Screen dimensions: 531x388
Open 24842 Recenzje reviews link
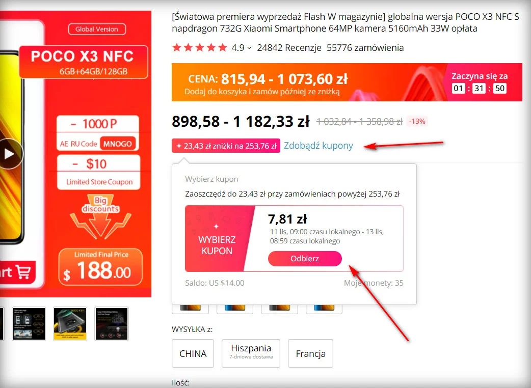tap(289, 48)
